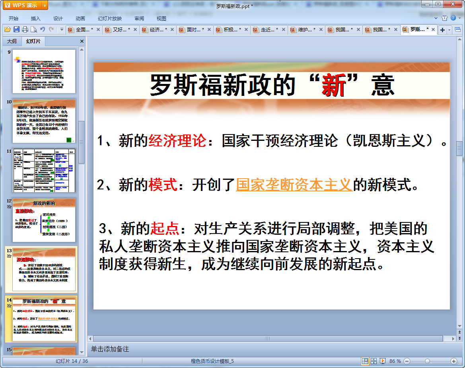Click horizontal scrollbar right arrow
This screenshot has width=465, height=368.
453,338
